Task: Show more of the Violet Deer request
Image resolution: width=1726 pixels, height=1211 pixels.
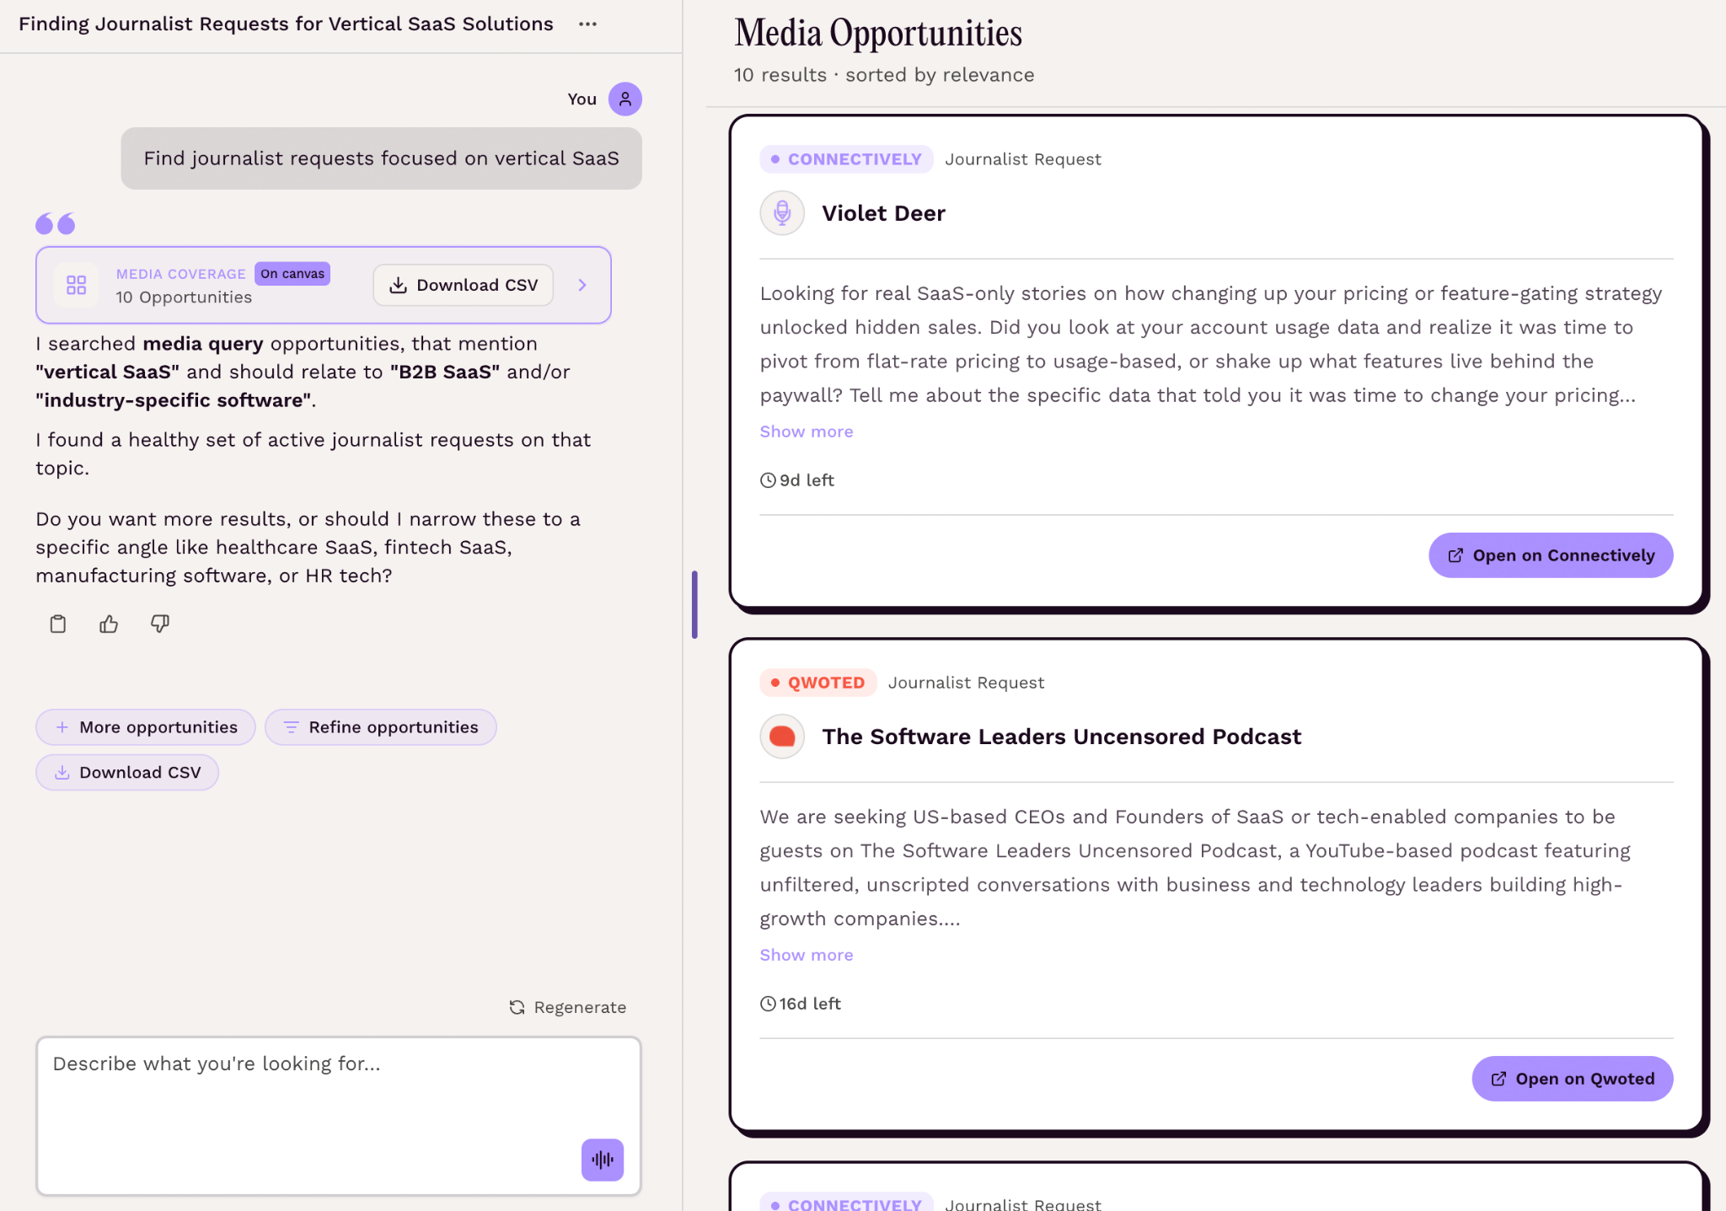Action: [x=807, y=431]
